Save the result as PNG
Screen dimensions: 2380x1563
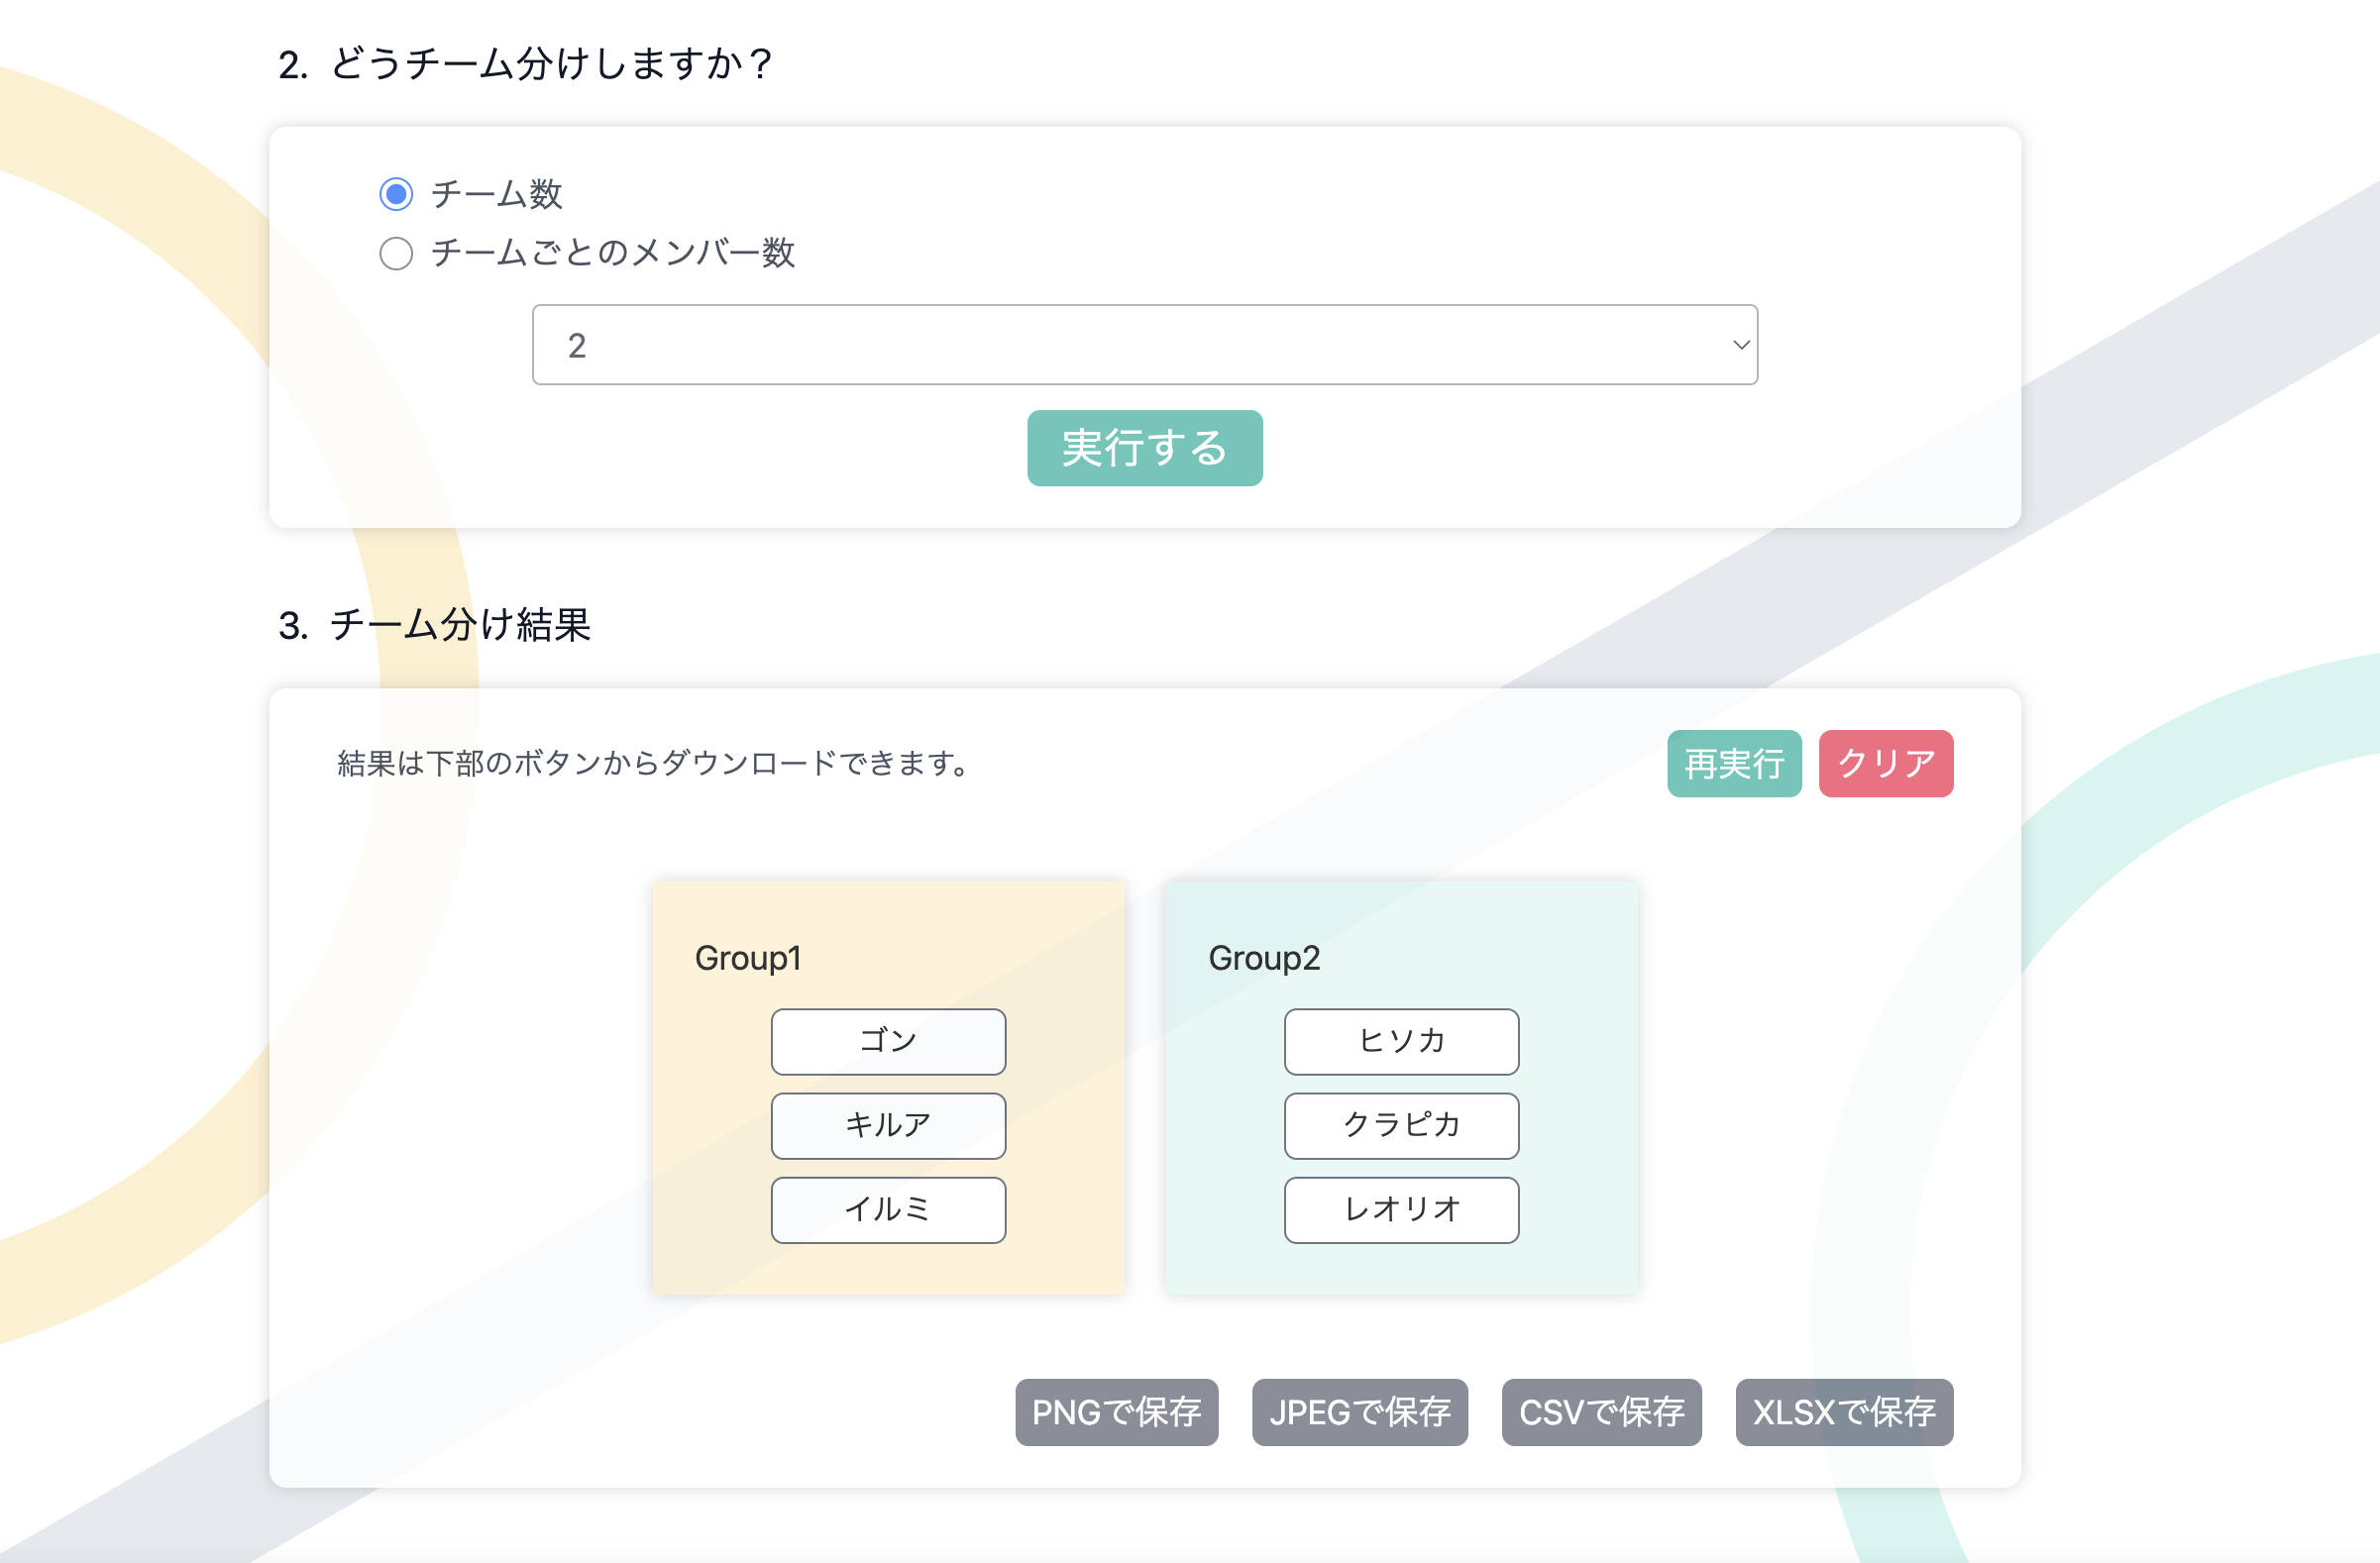coord(1116,1412)
